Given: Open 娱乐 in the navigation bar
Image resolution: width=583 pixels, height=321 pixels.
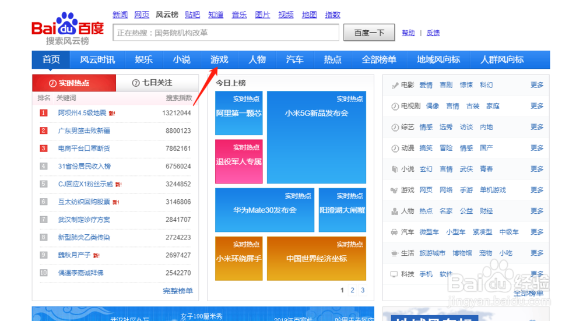Looking at the screenshot, I should click(x=144, y=59).
